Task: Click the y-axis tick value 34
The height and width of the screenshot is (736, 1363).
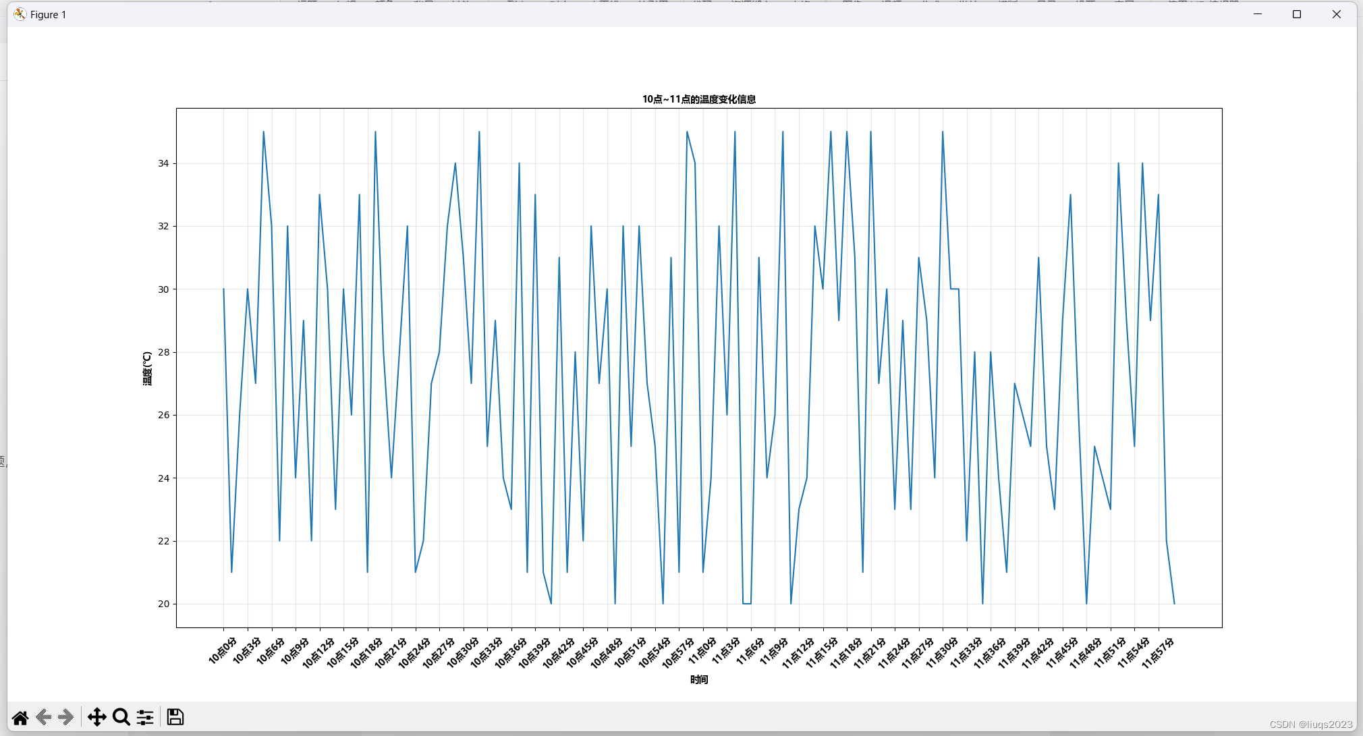Action: (x=164, y=163)
